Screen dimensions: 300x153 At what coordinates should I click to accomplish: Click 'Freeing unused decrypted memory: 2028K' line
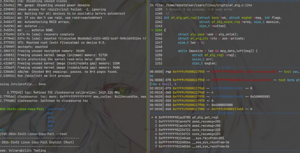tap(42, 51)
